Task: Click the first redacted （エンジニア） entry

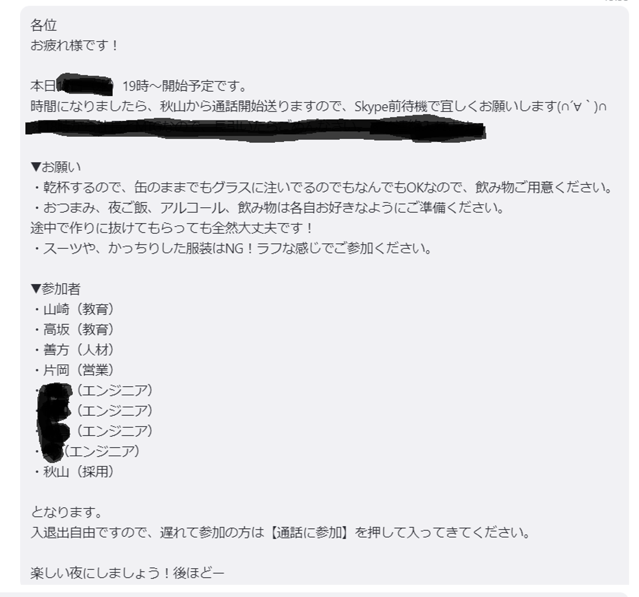Action: [93, 391]
